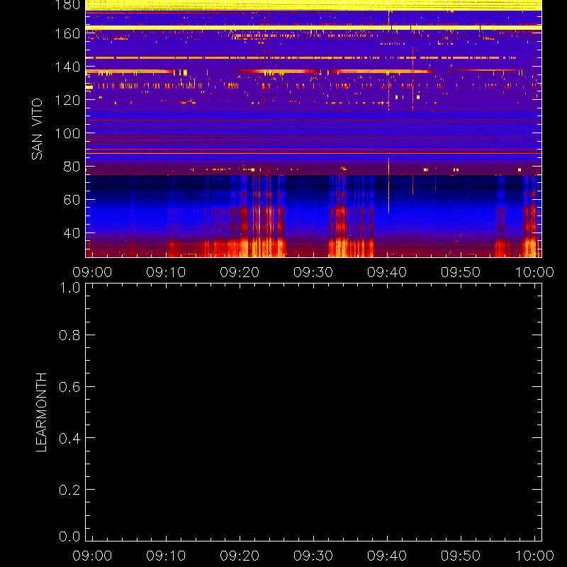This screenshot has width=567, height=567.
Task: Click the 0.6 tick label on Learmonth axis
Action: [x=69, y=386]
